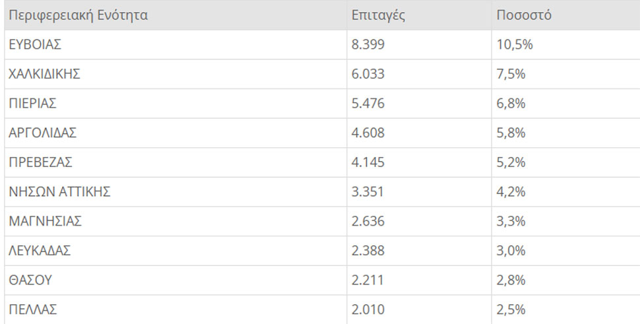Click the Ποσοστό column header
640x324 pixels.
[524, 15]
